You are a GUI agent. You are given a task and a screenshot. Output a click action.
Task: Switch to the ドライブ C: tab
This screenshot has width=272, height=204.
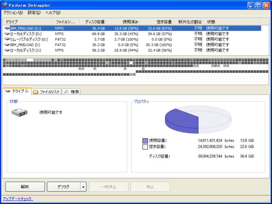(x=17, y=91)
